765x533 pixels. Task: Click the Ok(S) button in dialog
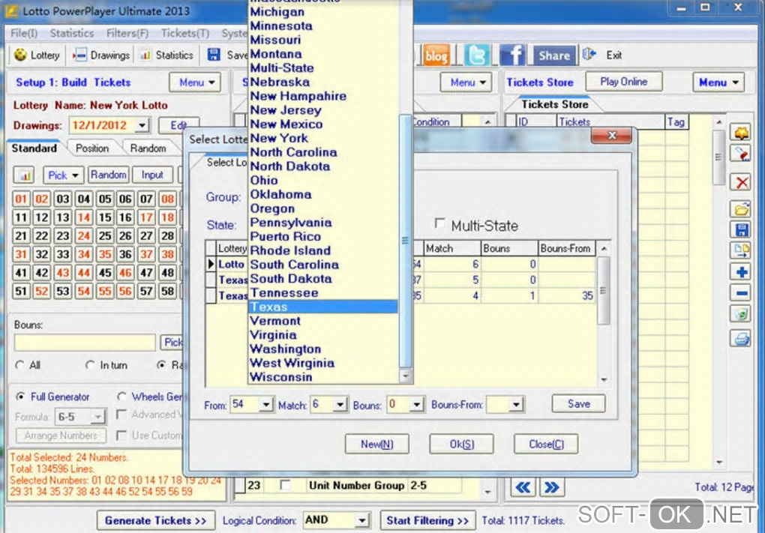point(461,445)
